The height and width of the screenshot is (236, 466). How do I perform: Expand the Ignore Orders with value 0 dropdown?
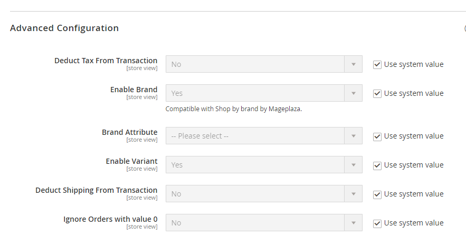pos(264,223)
